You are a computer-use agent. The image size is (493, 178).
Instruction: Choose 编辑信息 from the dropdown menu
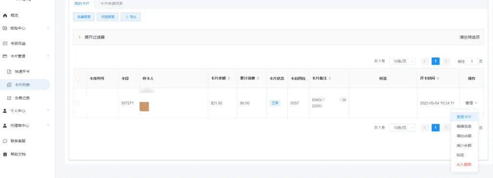[x=464, y=126]
